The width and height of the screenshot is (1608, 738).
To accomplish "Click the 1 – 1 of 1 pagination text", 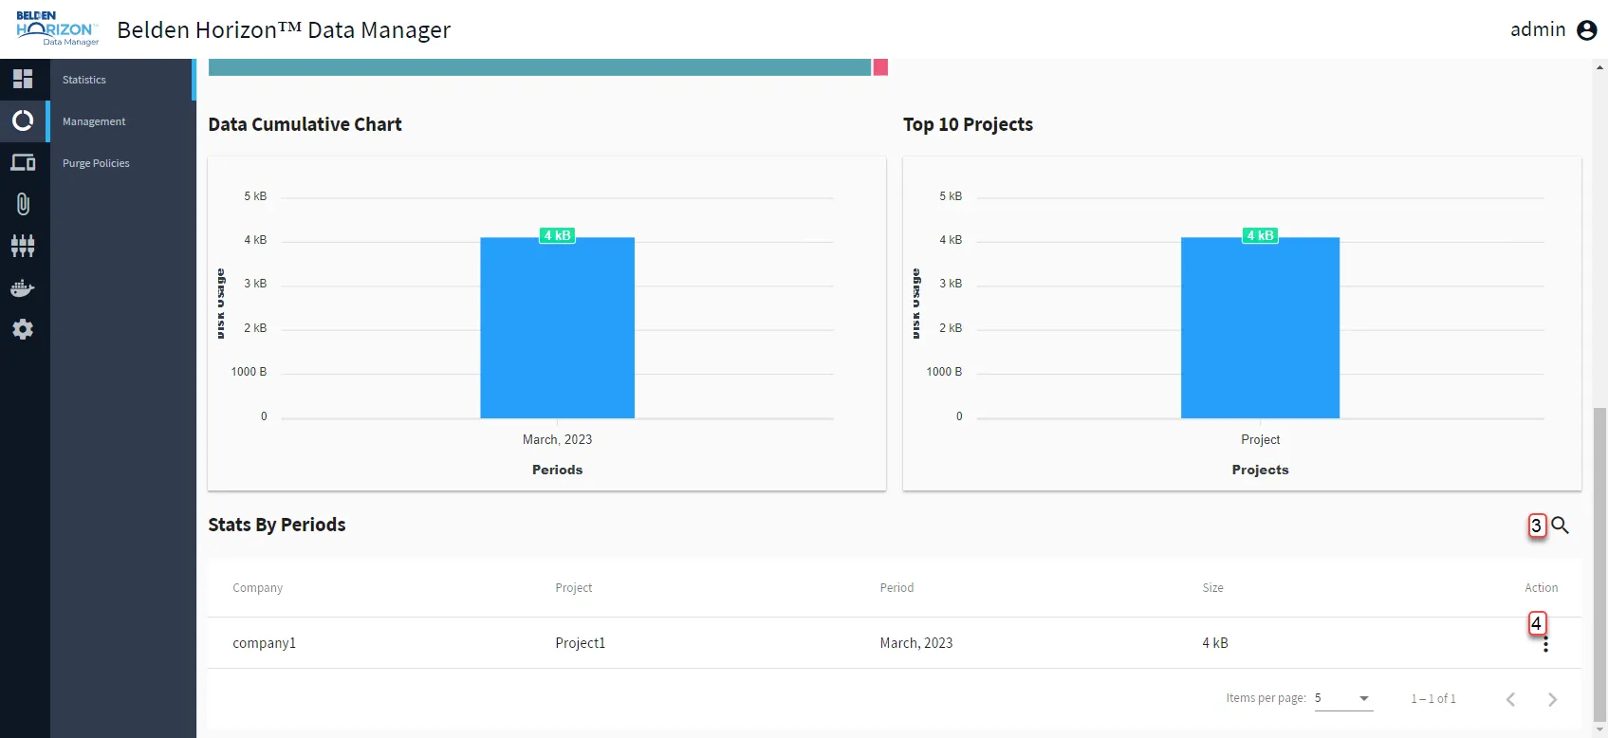I will coord(1432,699).
